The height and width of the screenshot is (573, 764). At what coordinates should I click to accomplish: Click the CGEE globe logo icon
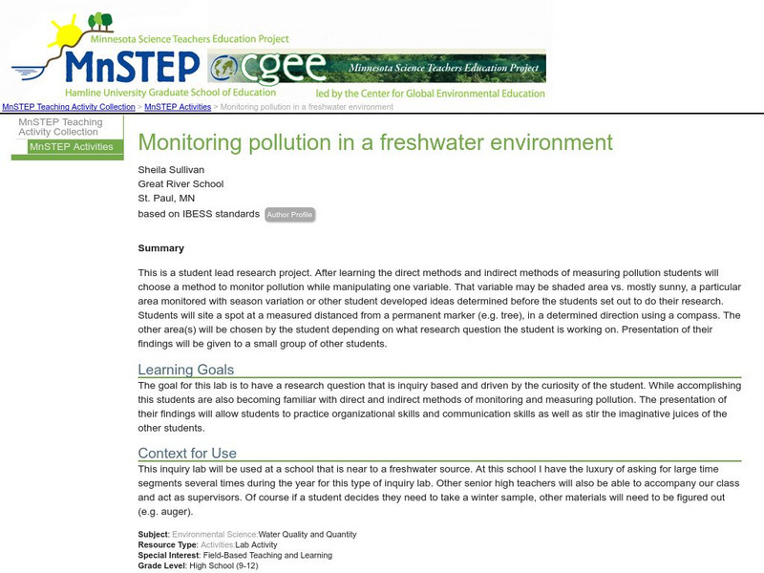(227, 67)
